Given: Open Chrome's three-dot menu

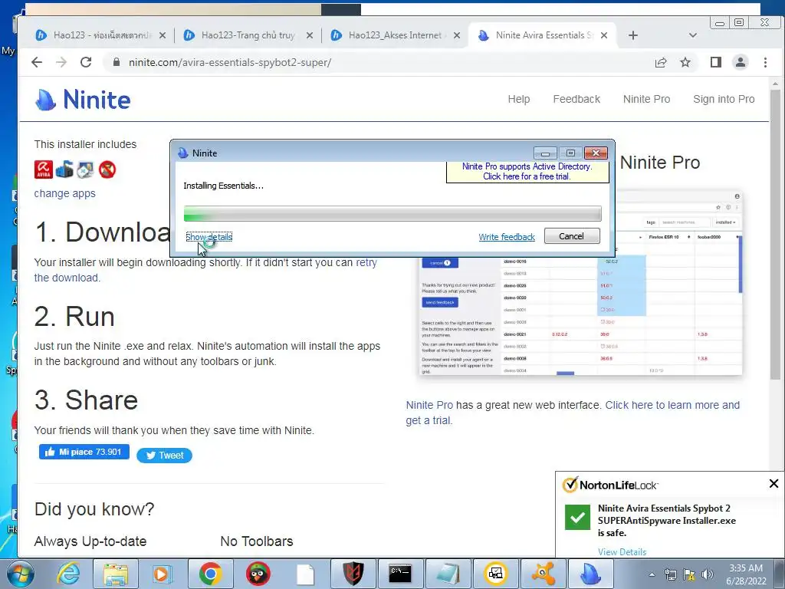Looking at the screenshot, I should tap(766, 62).
